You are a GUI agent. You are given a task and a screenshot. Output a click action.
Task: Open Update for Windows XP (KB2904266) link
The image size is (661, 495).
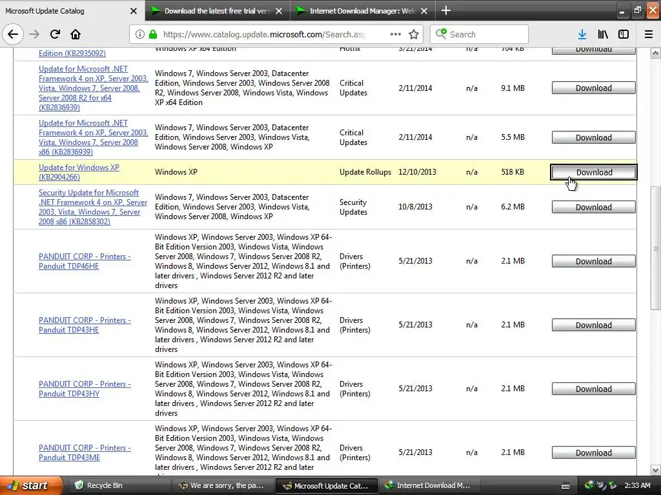tap(79, 172)
